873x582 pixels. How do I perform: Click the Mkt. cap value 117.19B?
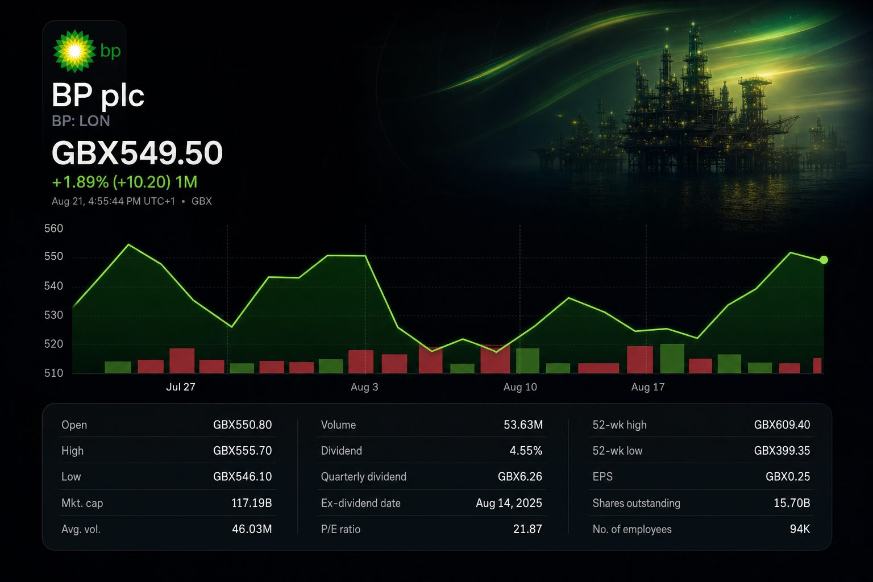(252, 503)
